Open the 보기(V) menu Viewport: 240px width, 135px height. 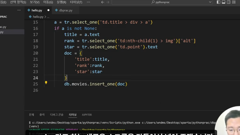tap(35, 2)
